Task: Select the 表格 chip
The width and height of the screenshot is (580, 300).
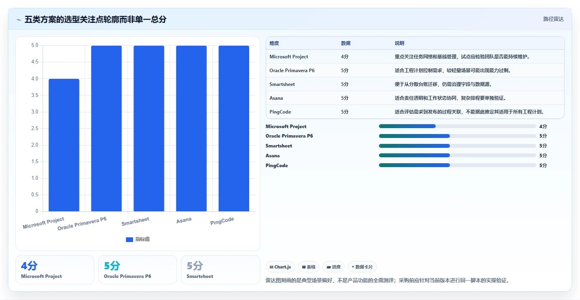Action: [308, 267]
